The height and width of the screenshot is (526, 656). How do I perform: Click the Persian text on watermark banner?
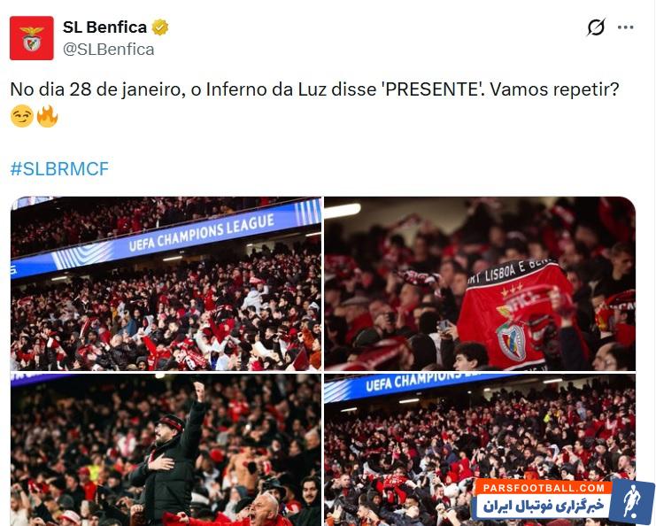(x=544, y=507)
